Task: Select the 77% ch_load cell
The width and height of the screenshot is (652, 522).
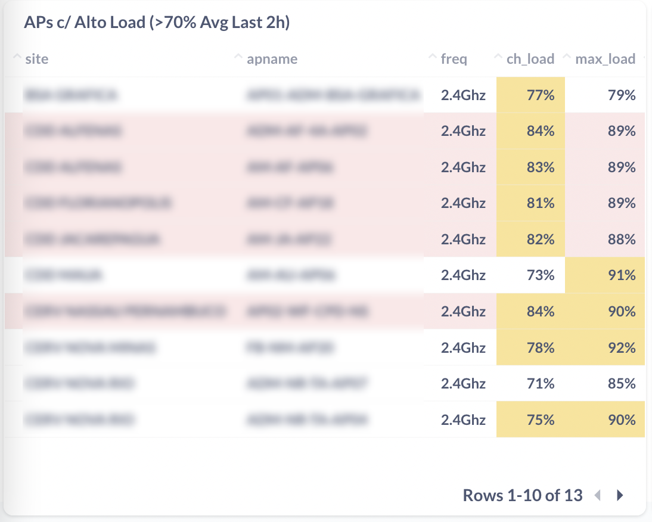Action: point(530,95)
